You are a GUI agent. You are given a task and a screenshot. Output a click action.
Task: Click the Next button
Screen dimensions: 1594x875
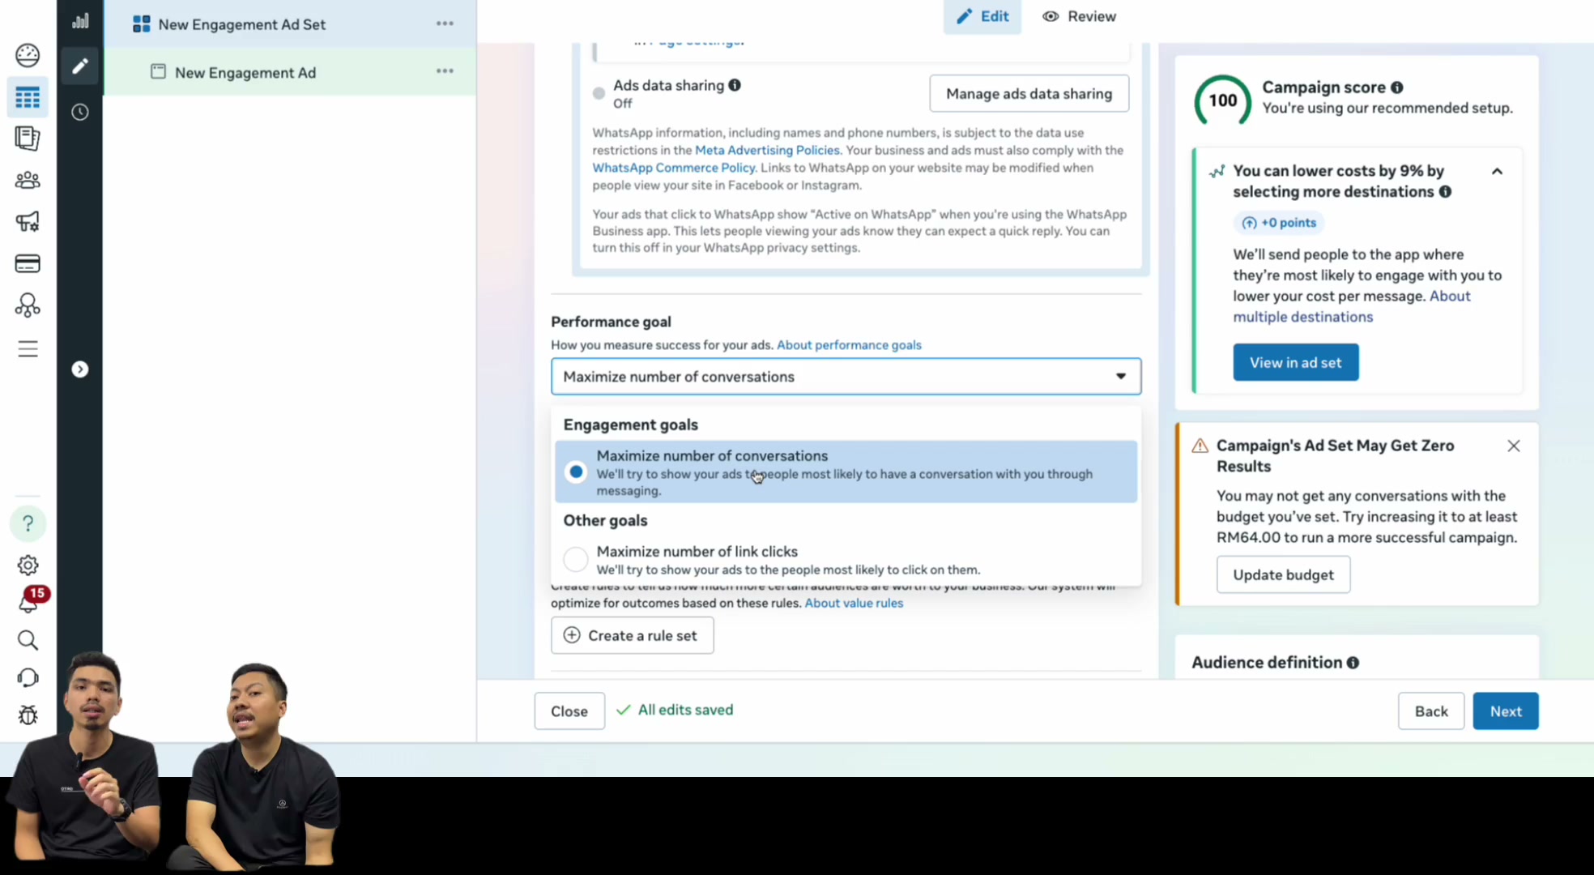click(x=1505, y=711)
